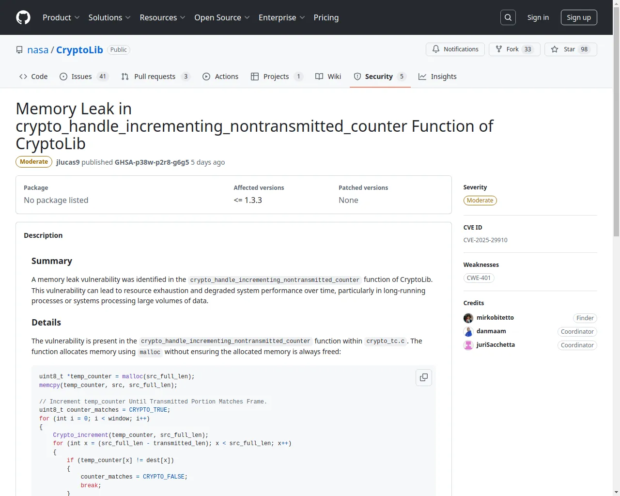Expand the Solutions menu
This screenshot has width=620, height=496.
[109, 17]
